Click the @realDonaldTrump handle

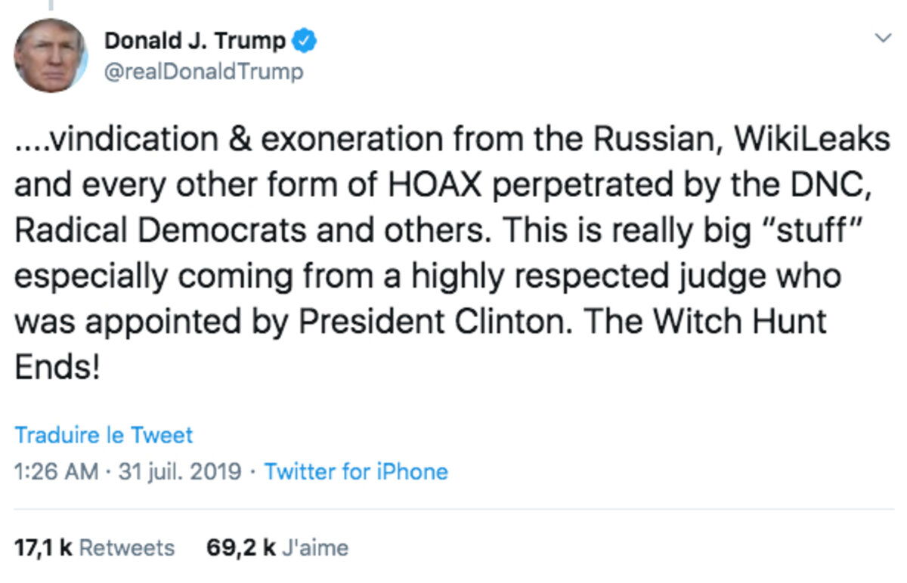pos(203,72)
